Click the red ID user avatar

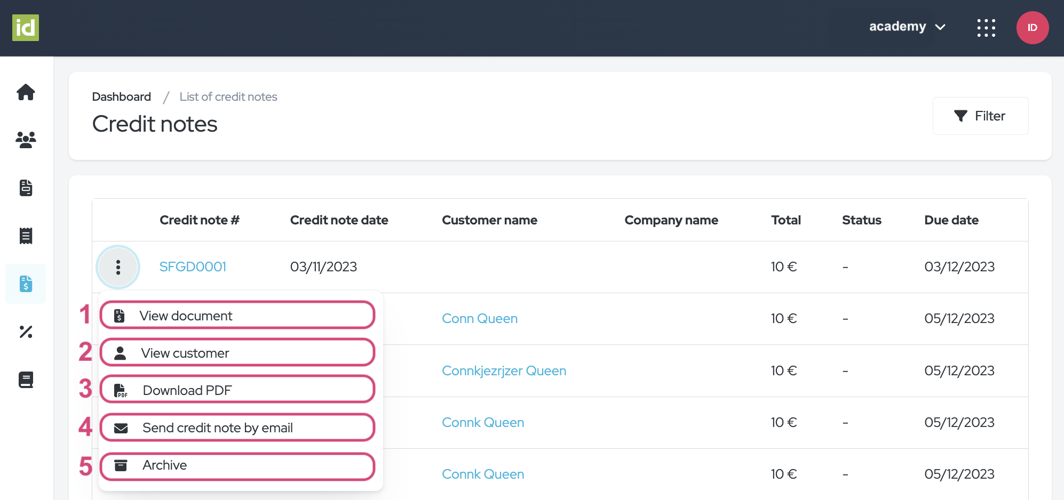pyautogui.click(x=1032, y=28)
